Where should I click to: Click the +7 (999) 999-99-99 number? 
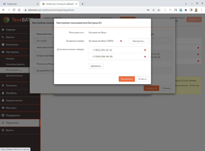click(x=102, y=57)
